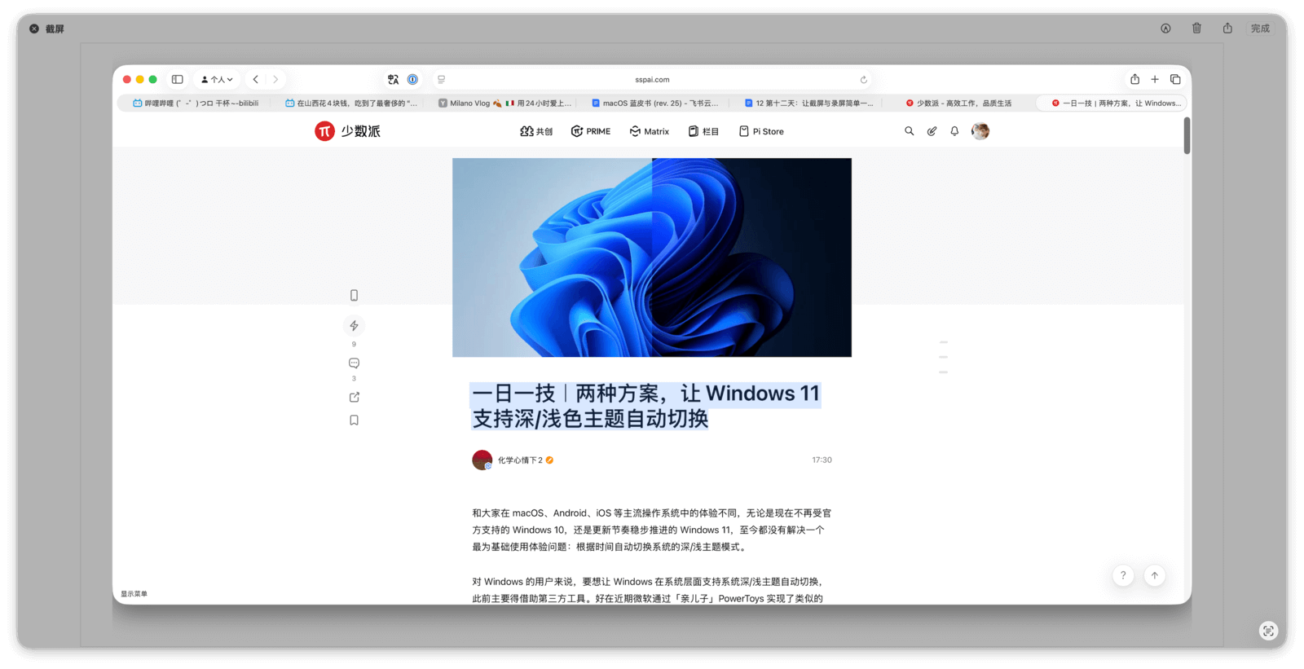This screenshot has width=1304, height=669.
Task: Open notifications via the bell icon
Action: 954,131
